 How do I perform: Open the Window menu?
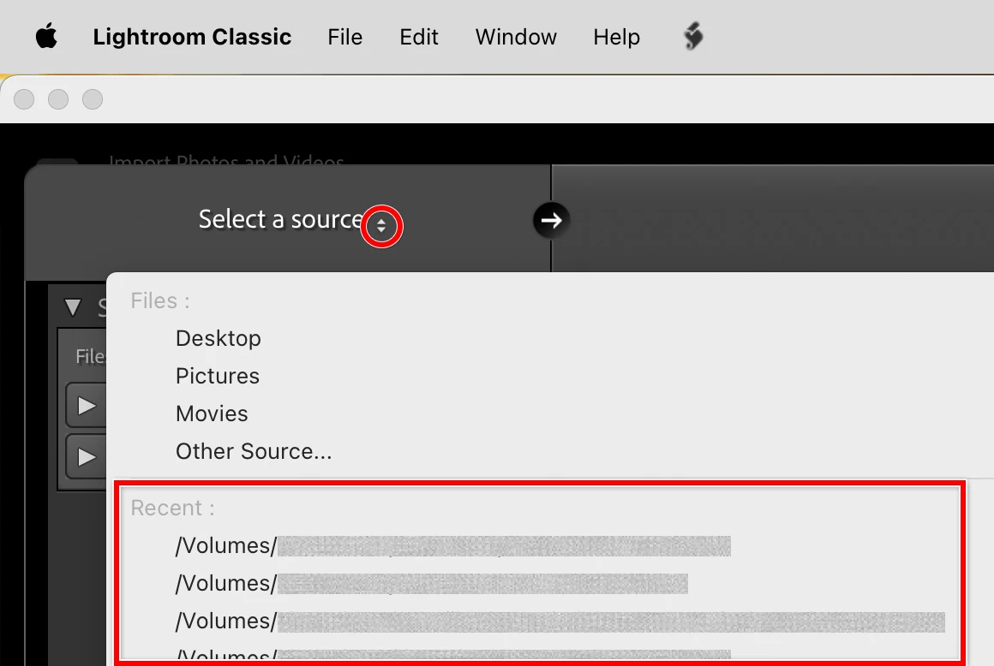click(x=516, y=37)
